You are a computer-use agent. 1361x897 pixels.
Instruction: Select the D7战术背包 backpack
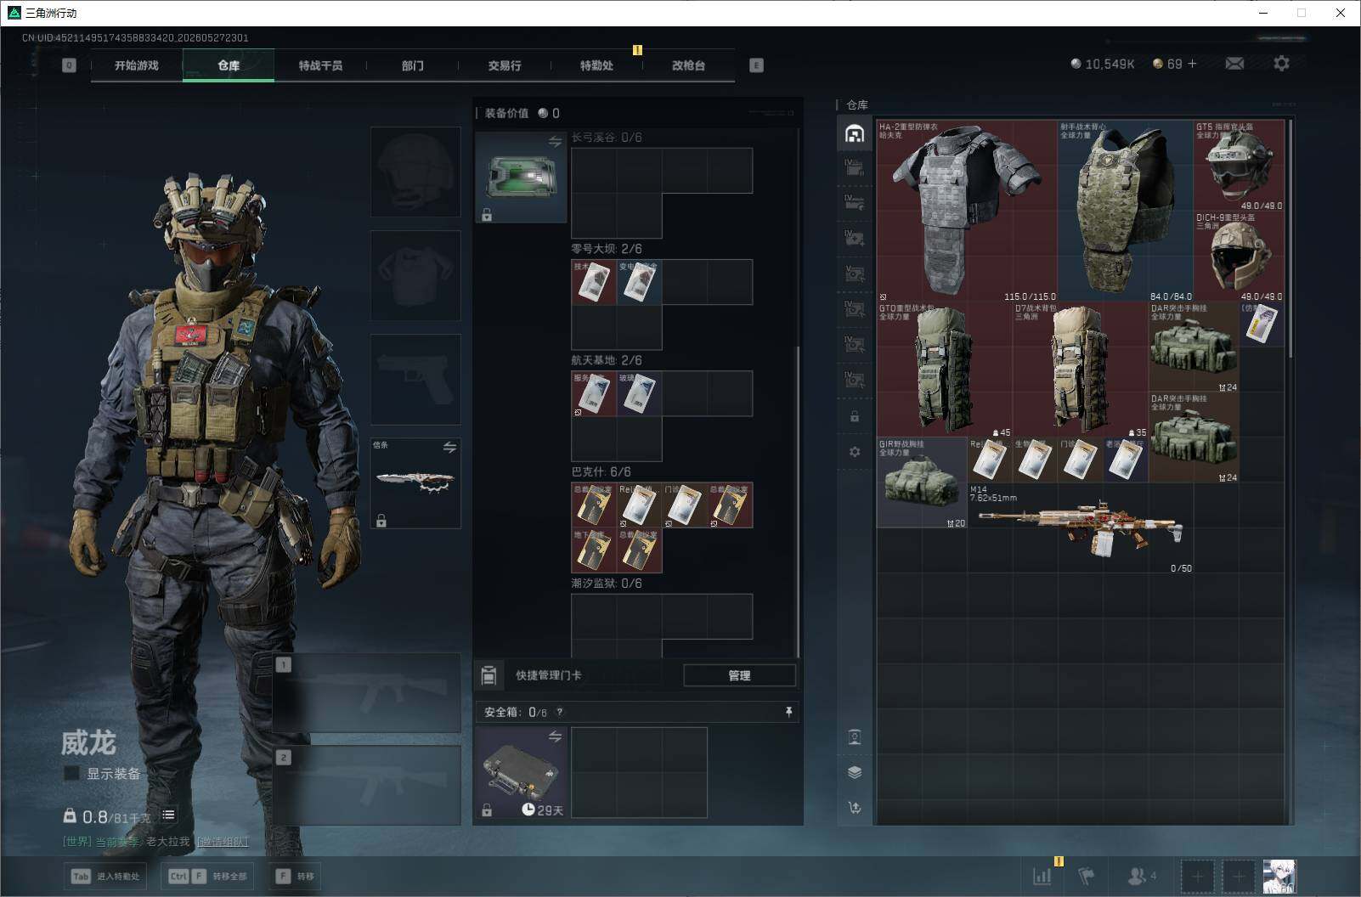[x=1080, y=370]
